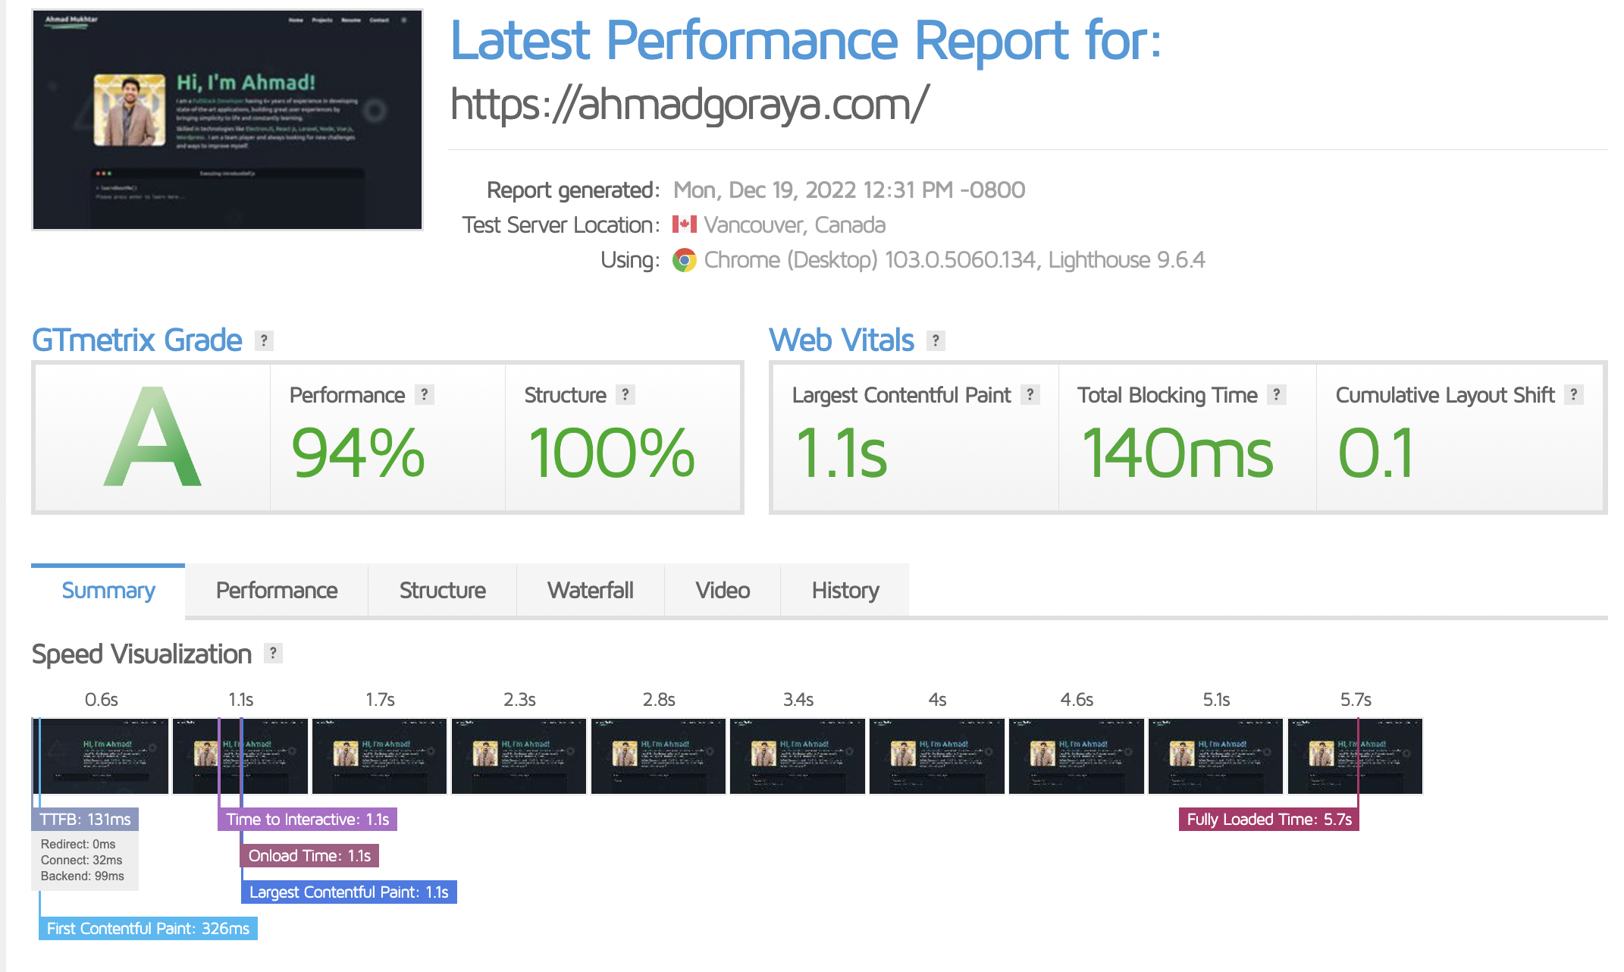This screenshot has height=972, width=1624.
Task: Switch to the Performance tab
Action: [277, 591]
